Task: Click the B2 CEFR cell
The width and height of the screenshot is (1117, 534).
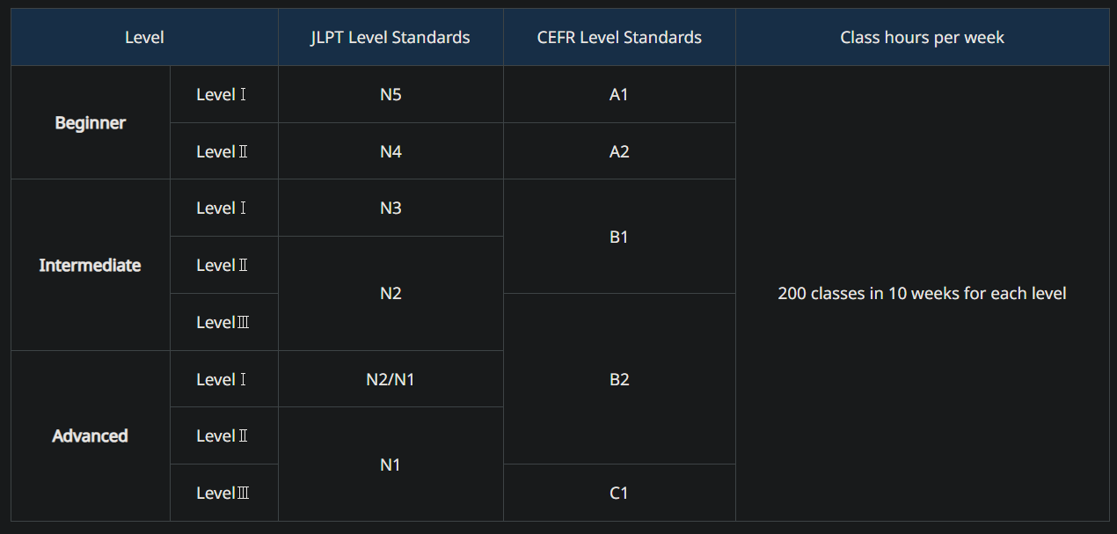Action: pyautogui.click(x=619, y=379)
